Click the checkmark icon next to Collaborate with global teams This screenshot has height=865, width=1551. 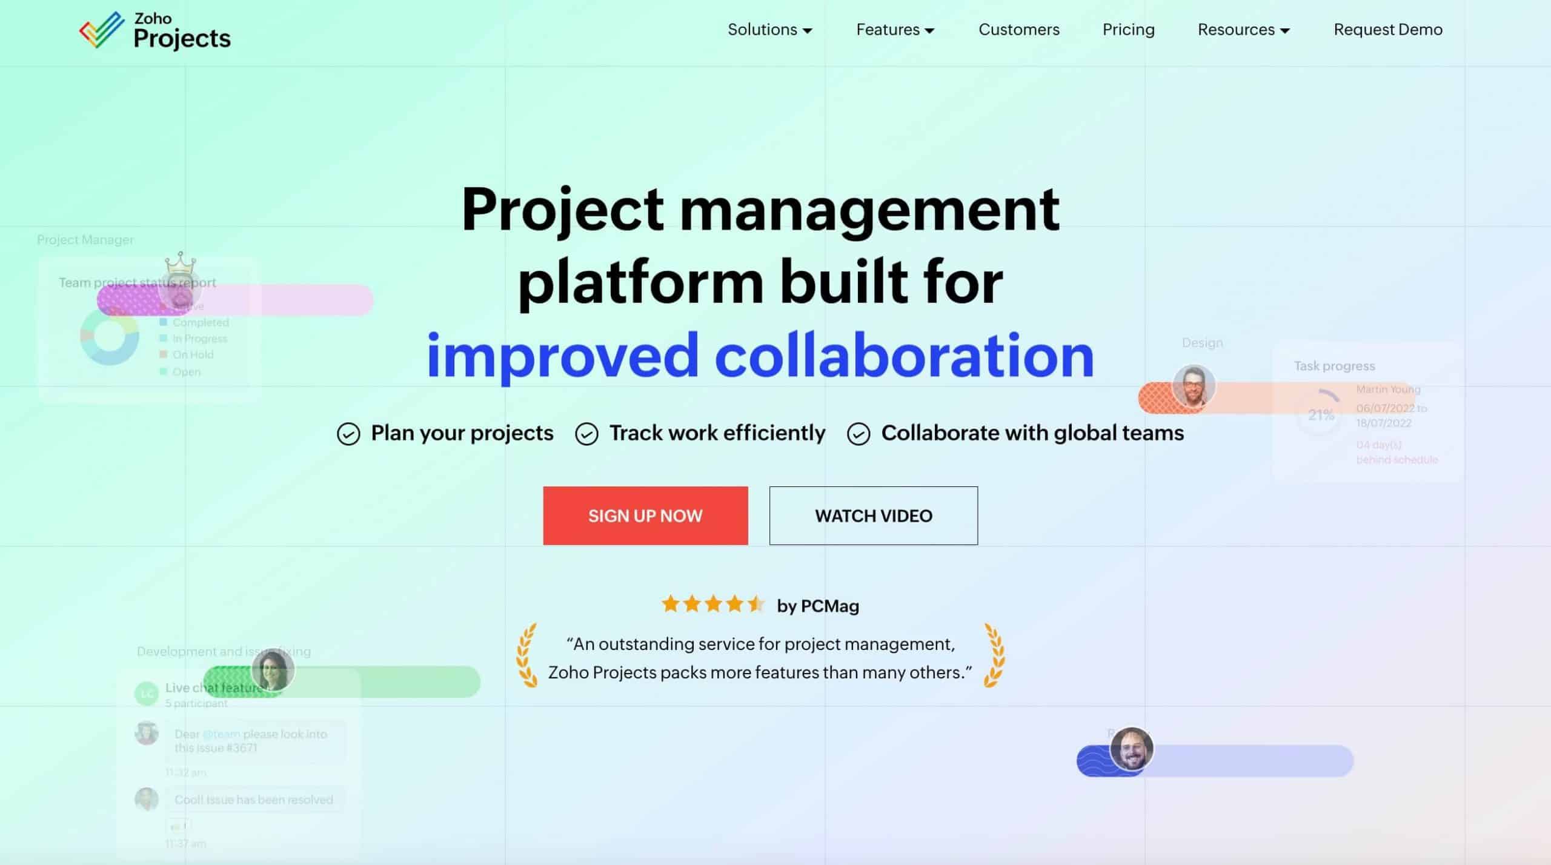pos(857,432)
